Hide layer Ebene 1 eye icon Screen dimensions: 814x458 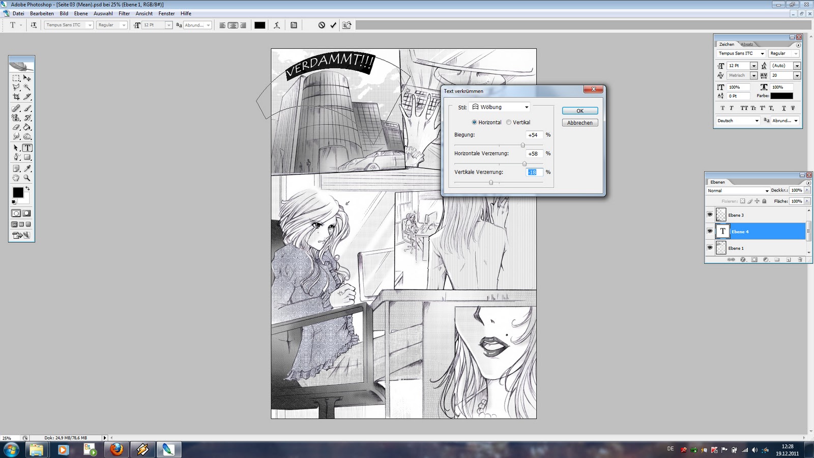[710, 248]
